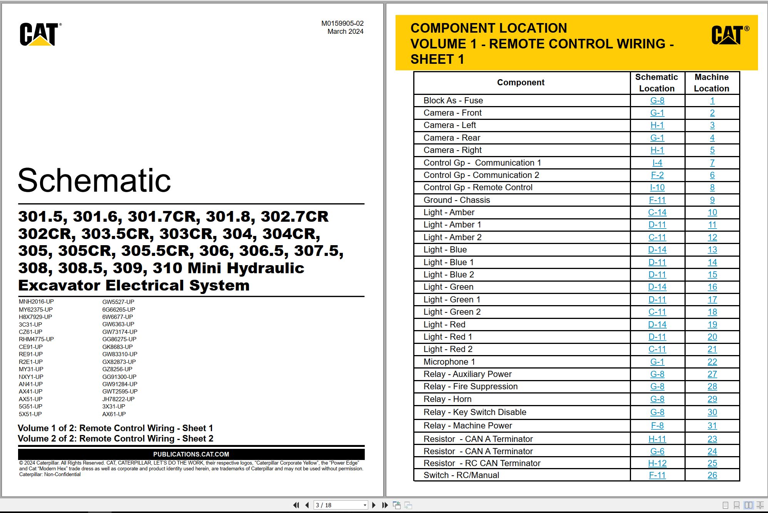Select two-page facing view
Image resolution: width=768 pixels, height=513 pixels.
point(748,505)
